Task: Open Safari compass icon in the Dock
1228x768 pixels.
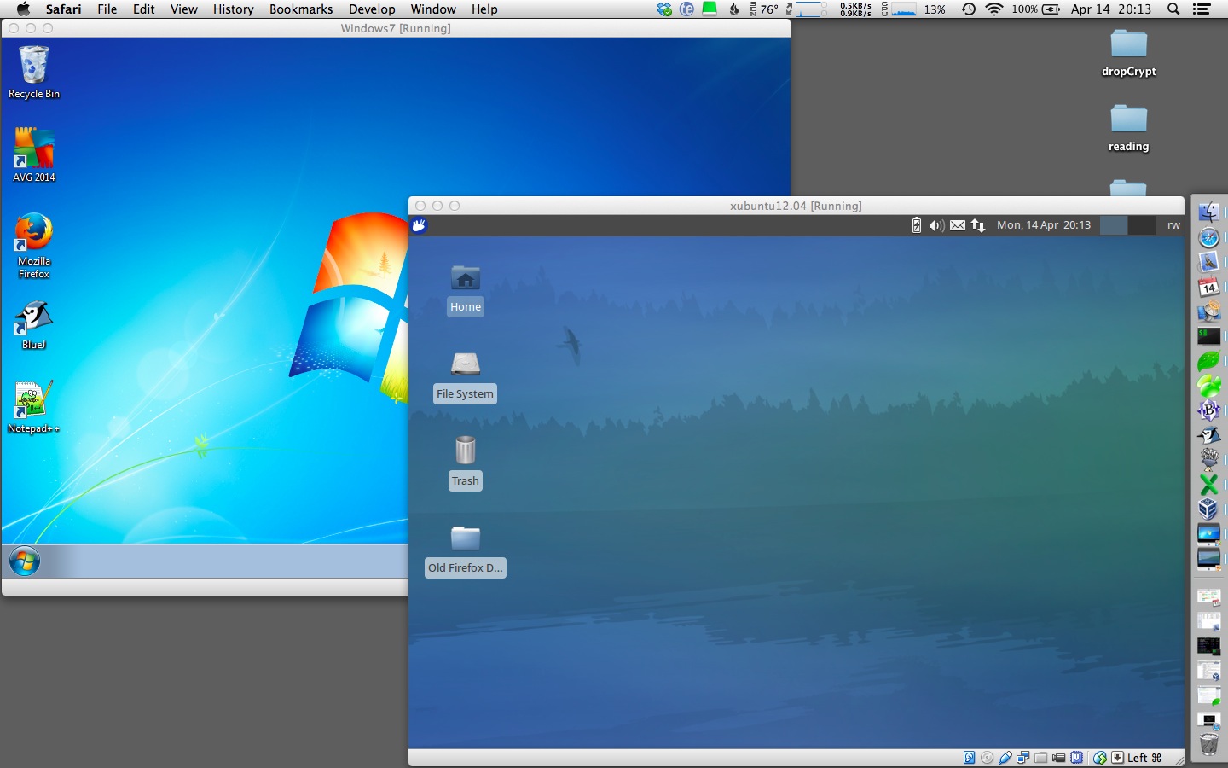Action: click(x=1208, y=237)
